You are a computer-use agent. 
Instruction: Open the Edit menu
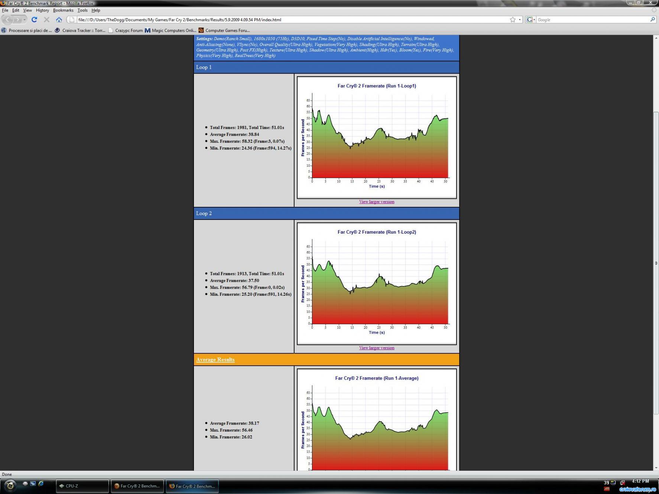pyautogui.click(x=16, y=10)
